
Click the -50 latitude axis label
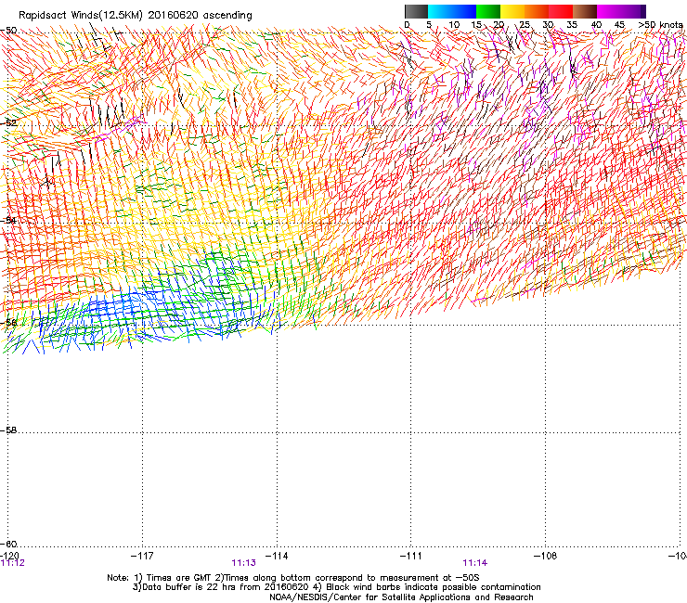(8, 31)
